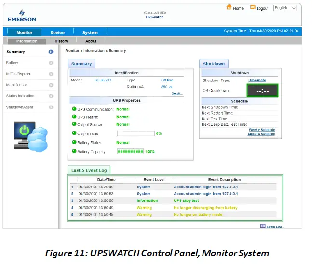Select Identification in the sidebar
Image resolution: width=312 pixels, height=266 pixels.
[x=30, y=85]
